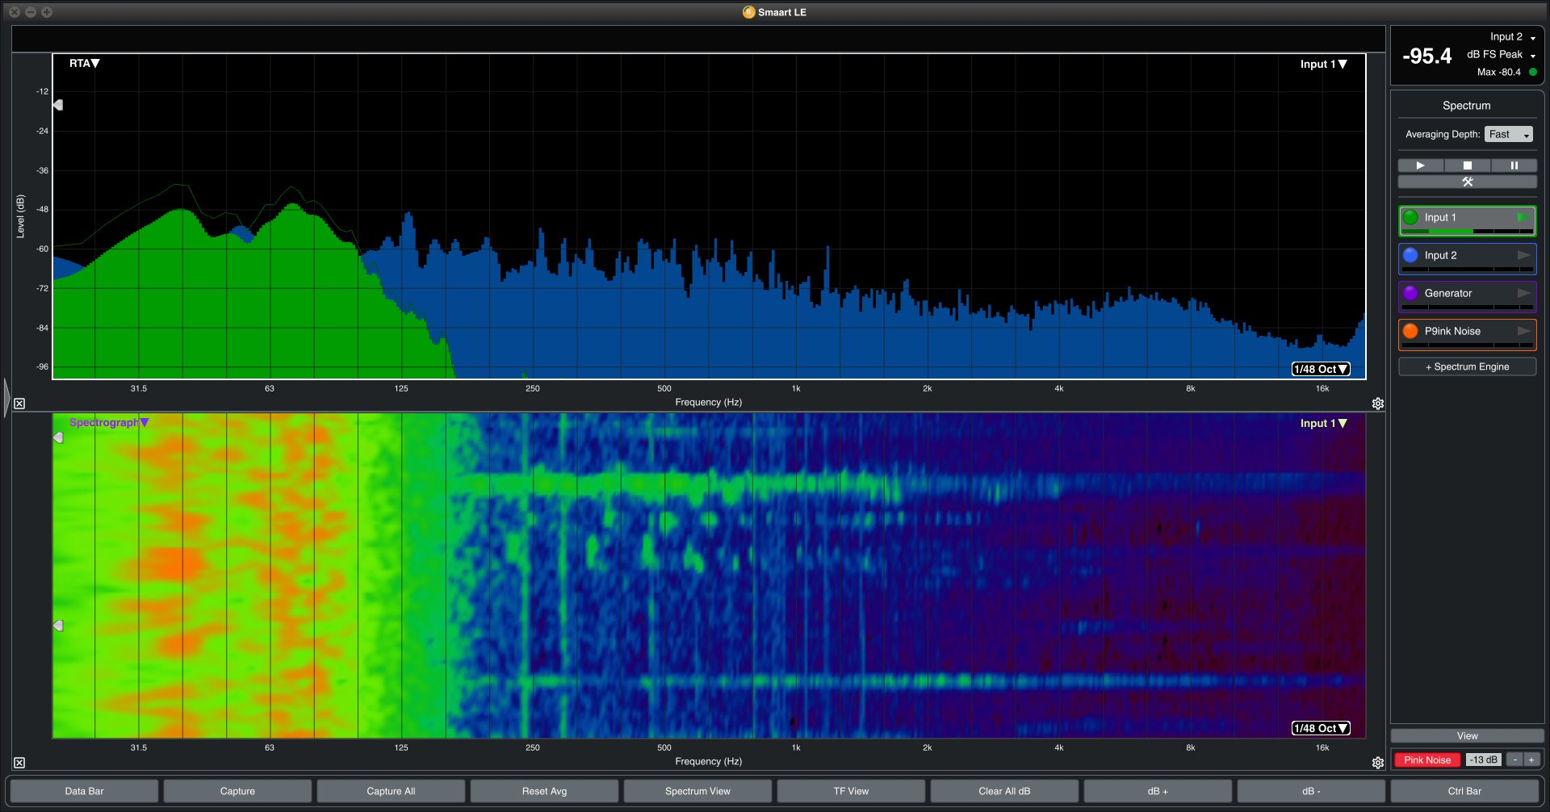Reset max level via green indicator dot
The image size is (1550, 812).
(1533, 72)
